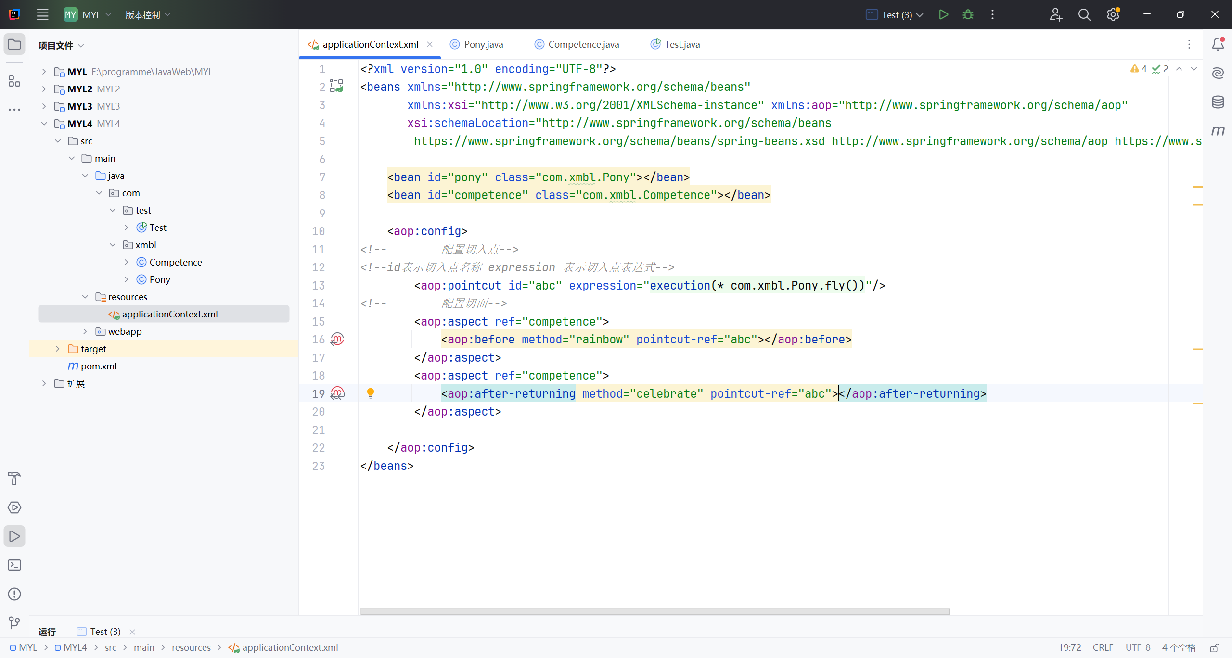Expand the target folder
1232x658 pixels.
57,349
